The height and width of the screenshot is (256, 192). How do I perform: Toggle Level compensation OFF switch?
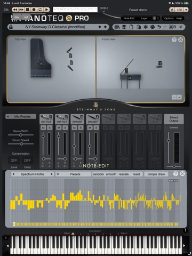pyautogui.click(x=14, y=161)
